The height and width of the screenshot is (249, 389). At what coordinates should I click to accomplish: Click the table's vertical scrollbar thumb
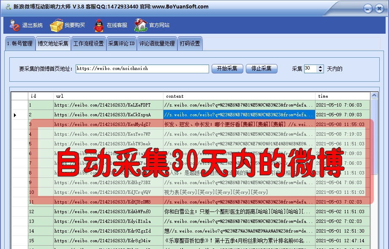[374, 136]
